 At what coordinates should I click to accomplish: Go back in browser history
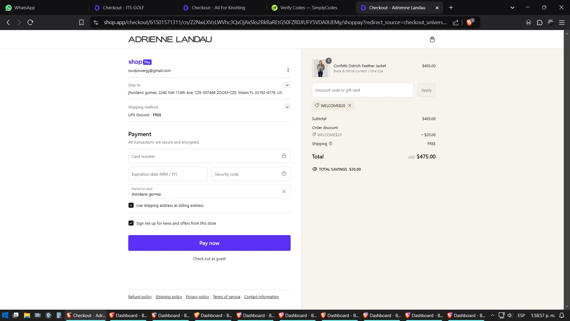8,22
